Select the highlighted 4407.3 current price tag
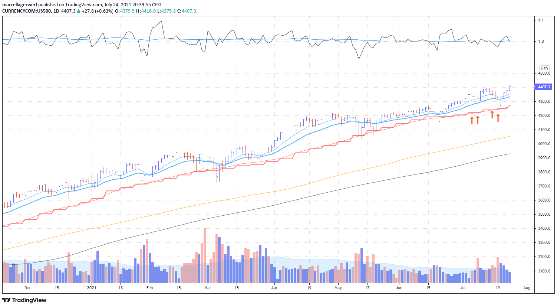 (x=543, y=87)
